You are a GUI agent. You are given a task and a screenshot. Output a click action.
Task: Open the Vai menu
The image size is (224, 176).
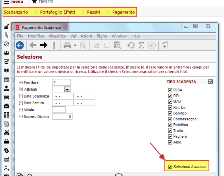click(x=73, y=36)
